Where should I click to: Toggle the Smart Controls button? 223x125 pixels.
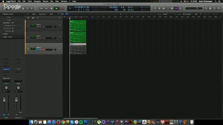(23, 9)
